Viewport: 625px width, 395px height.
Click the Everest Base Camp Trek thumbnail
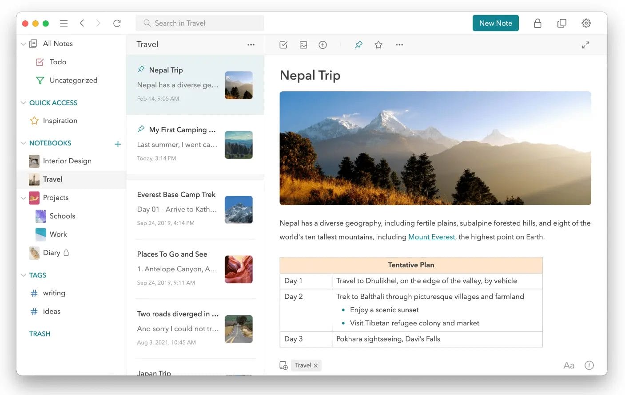click(239, 209)
